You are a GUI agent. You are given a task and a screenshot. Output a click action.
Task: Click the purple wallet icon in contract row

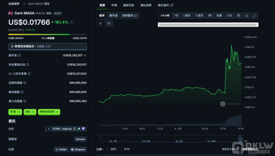tap(83, 129)
